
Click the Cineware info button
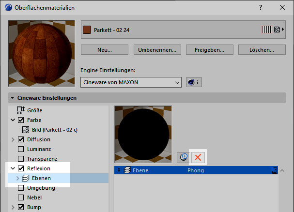[x=194, y=82]
